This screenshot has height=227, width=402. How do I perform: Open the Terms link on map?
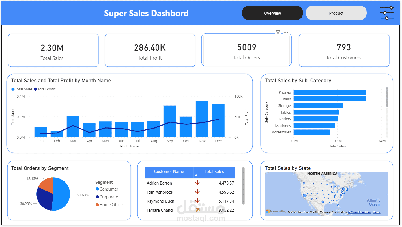tap(377, 212)
